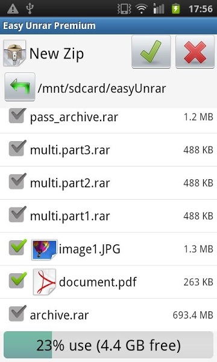The width and height of the screenshot is (217, 362).
Task: Tap the Wi-Fi signal status icon
Action: (142, 9)
